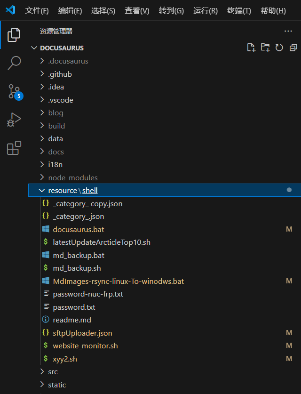Create a new folder in DOCUSAURUS
This screenshot has height=394, width=301.
coord(265,48)
